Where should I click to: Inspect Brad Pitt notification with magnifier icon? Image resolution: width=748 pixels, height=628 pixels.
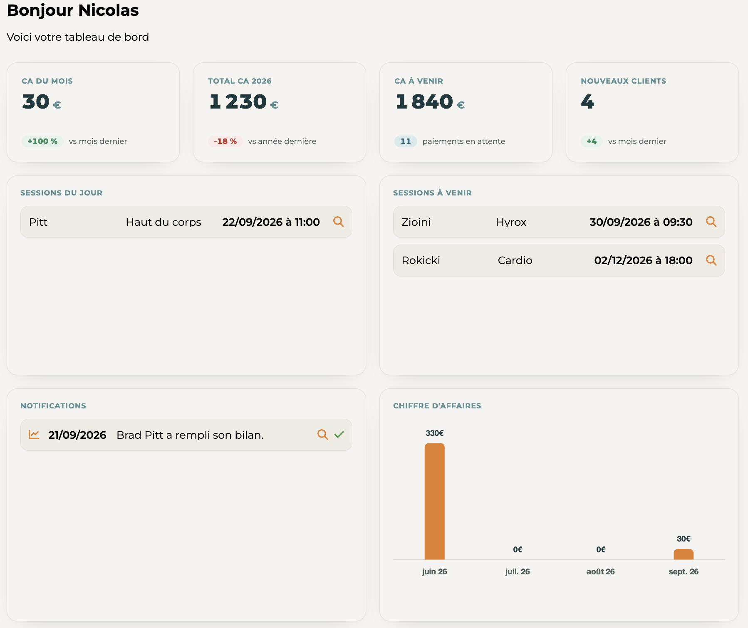point(322,435)
